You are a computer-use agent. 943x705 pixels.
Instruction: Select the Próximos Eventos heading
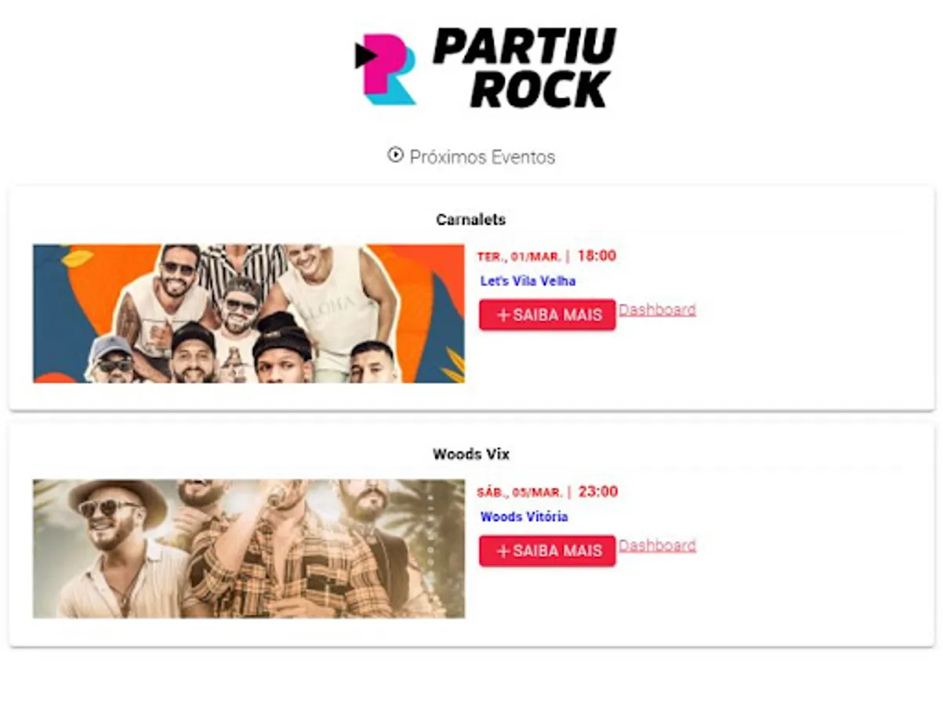482,157
